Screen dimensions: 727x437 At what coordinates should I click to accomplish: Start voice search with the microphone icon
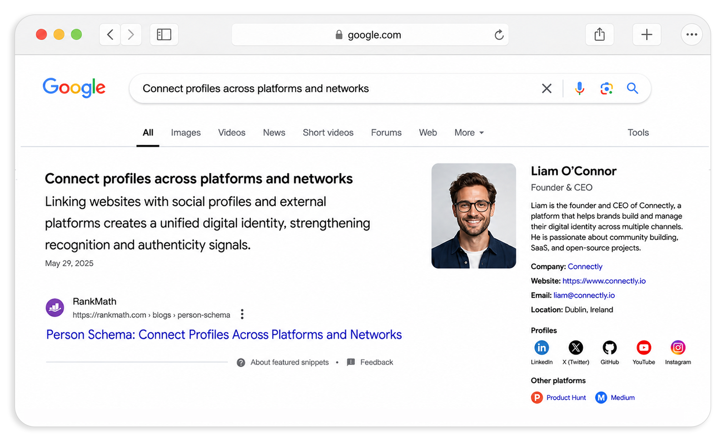579,88
